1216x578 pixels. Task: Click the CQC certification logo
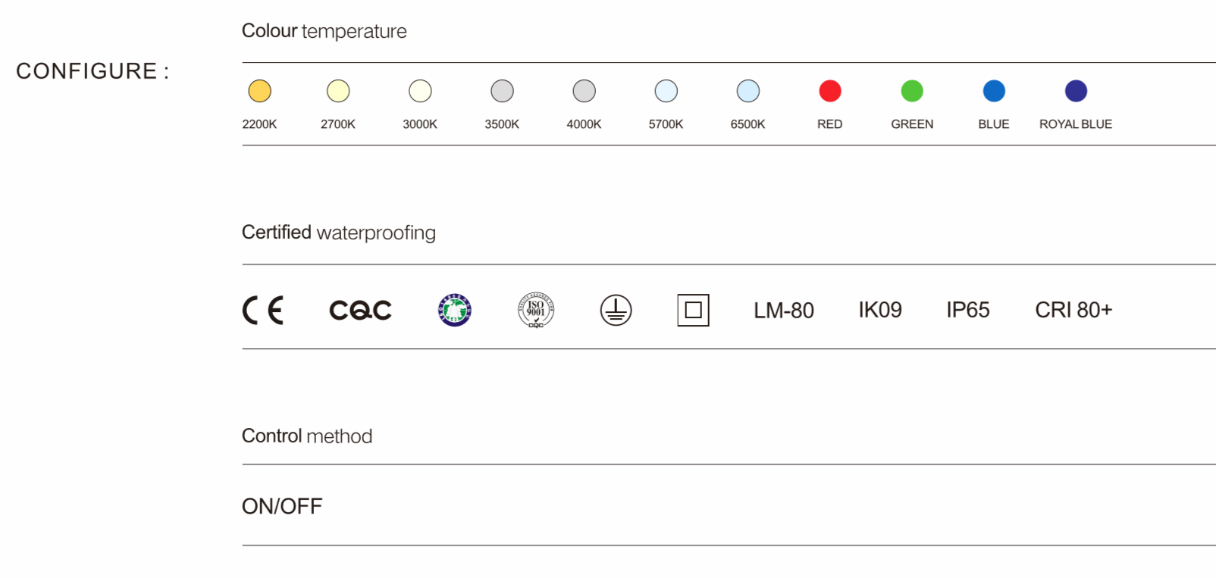(x=360, y=310)
